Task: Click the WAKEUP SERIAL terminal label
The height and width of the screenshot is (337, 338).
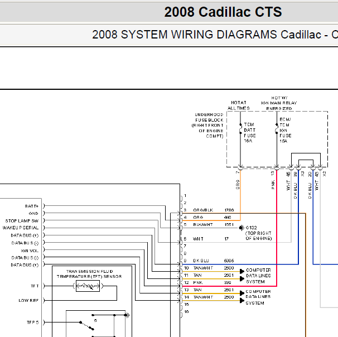Action: click(21, 228)
